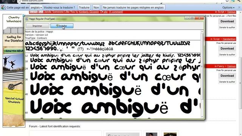Click the 'Accents' badge in red header
Image resolution: width=242 pixels, height=136 pixels.
click(x=34, y=12)
